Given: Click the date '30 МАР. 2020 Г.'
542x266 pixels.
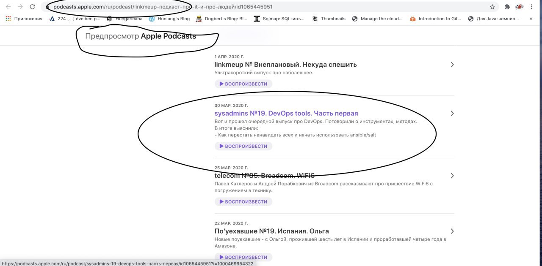Looking at the screenshot, I should pyautogui.click(x=231, y=106).
